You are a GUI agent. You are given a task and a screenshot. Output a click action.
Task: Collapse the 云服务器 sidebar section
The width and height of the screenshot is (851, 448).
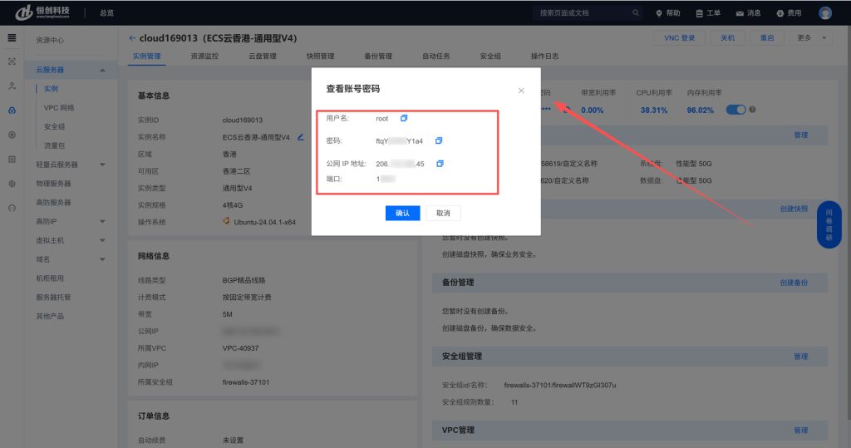click(x=102, y=70)
